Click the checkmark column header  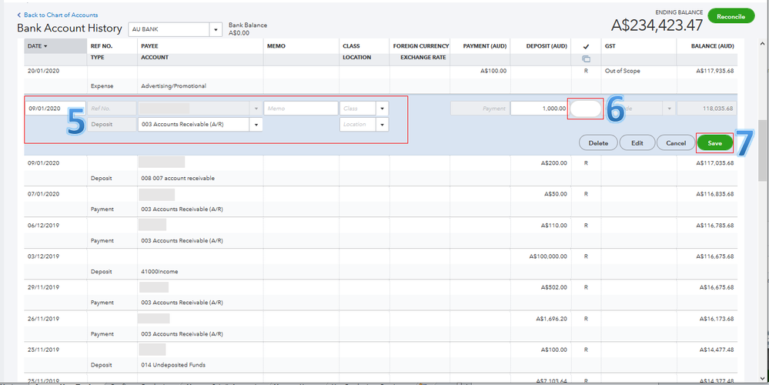click(x=586, y=47)
